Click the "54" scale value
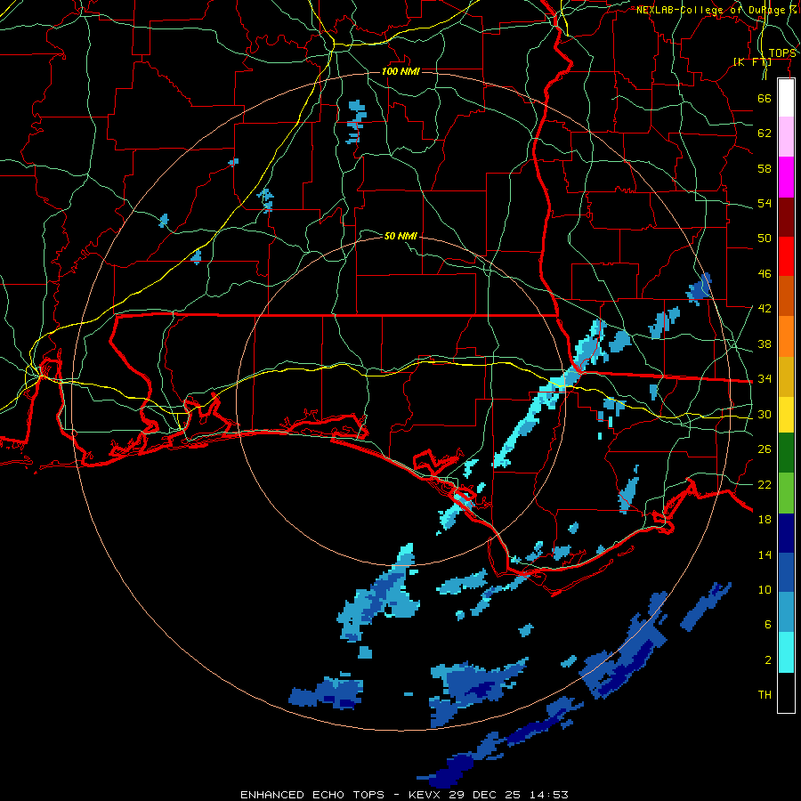The width and height of the screenshot is (801, 801). (x=765, y=203)
